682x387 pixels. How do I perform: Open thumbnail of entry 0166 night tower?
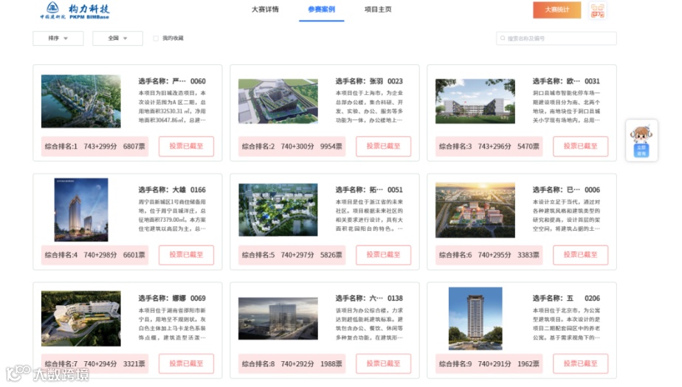coord(81,210)
